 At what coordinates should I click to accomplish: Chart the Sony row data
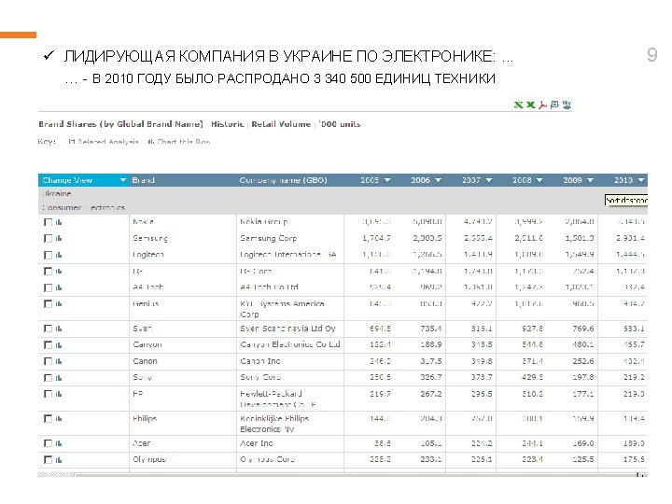pos(59,378)
